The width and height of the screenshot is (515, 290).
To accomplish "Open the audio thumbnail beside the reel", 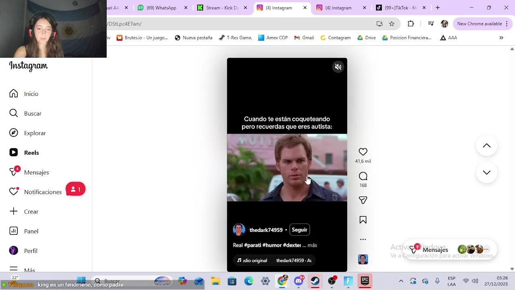I will 363,259.
